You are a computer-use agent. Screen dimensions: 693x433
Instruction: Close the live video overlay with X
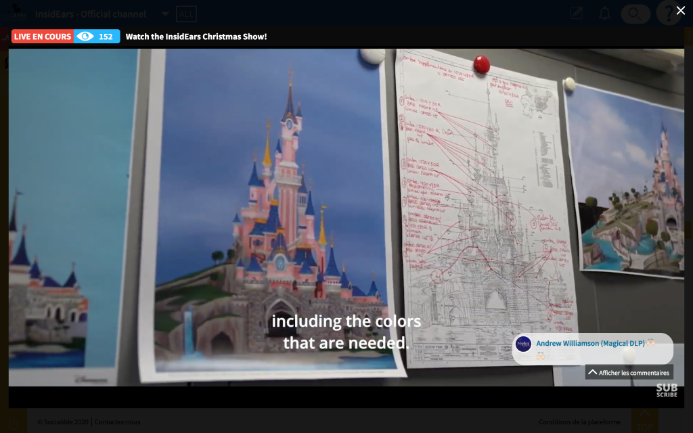click(681, 11)
